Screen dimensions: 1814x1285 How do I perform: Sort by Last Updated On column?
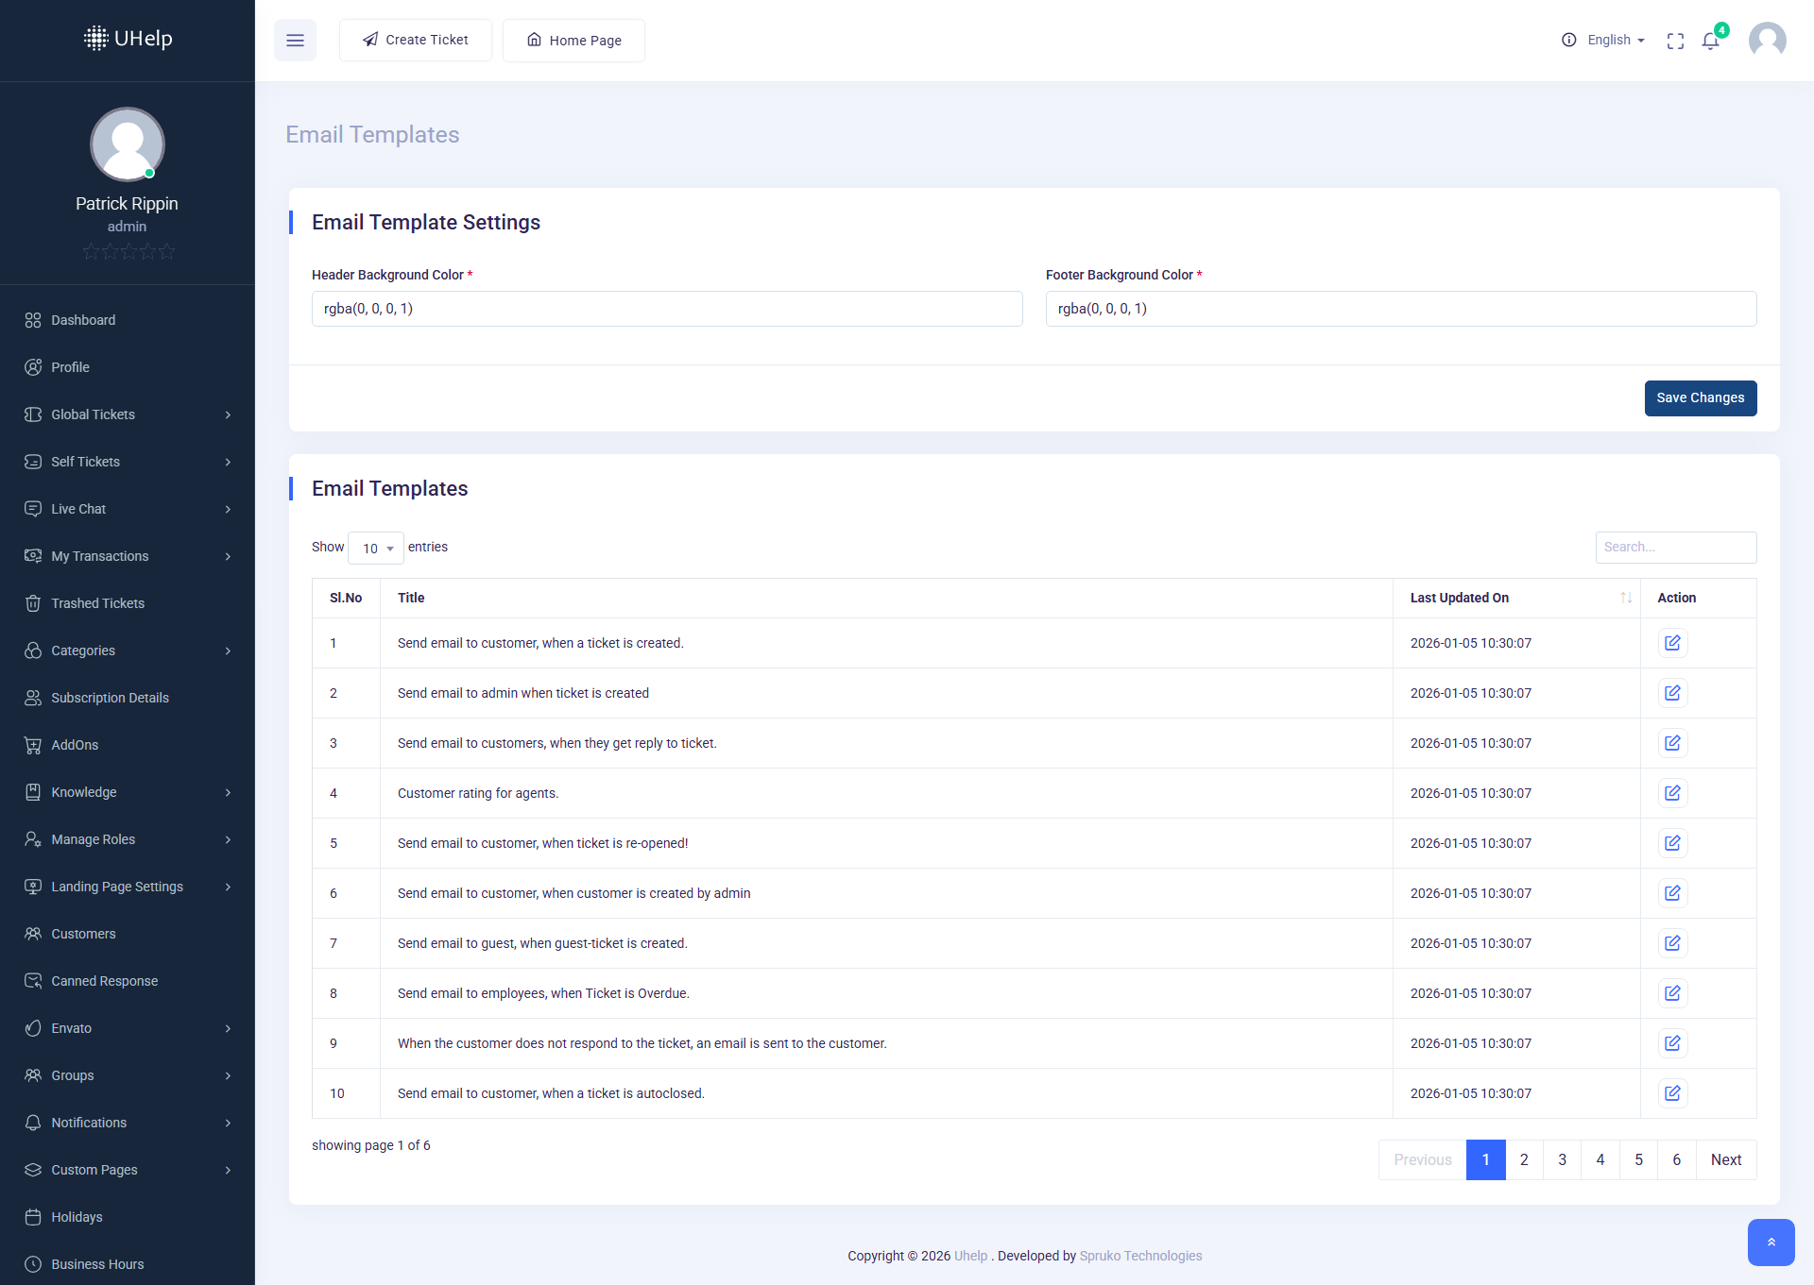[1515, 598]
